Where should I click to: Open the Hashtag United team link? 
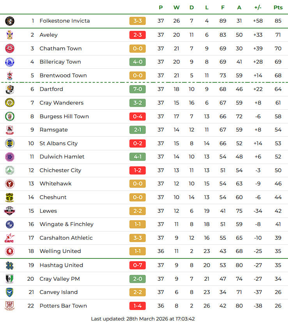coord(61,265)
